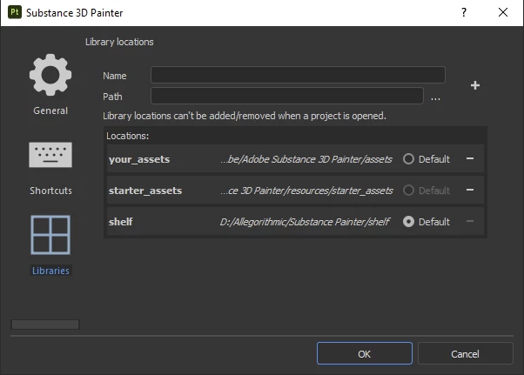Click the Library locations heading
524x375 pixels.
coord(119,42)
